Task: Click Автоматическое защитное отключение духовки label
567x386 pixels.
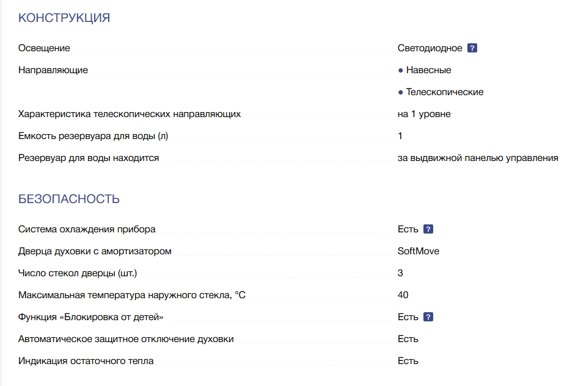Action: tap(126, 339)
